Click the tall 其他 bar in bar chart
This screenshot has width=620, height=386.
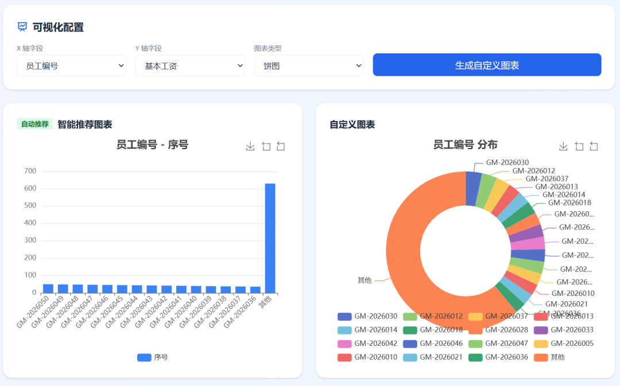click(270, 238)
